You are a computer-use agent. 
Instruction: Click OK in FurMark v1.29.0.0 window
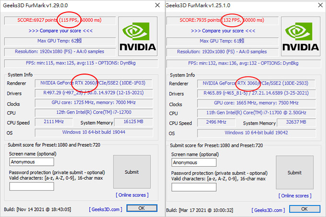pyautogui.click(x=142, y=208)
